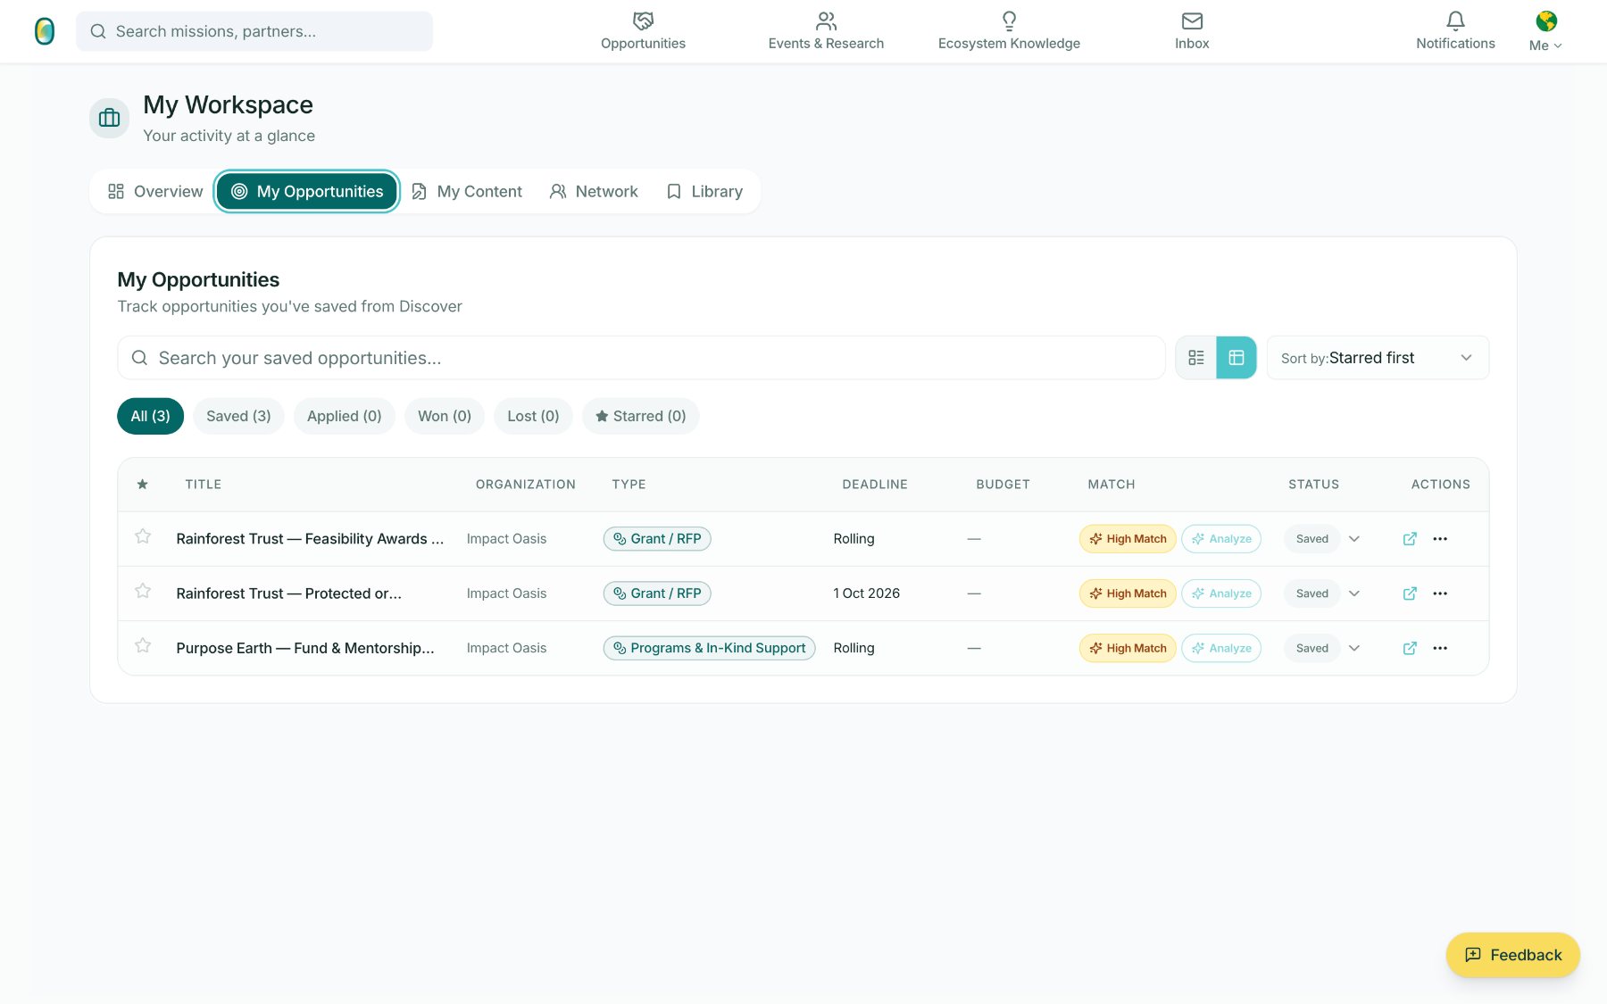The image size is (1607, 1004).
Task: Open the Sort by Starred first dropdown
Action: point(1378,358)
